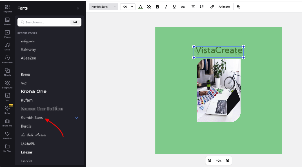The image size is (302, 167).
Task: Toggle underline formatting
Action: (x=174, y=7)
